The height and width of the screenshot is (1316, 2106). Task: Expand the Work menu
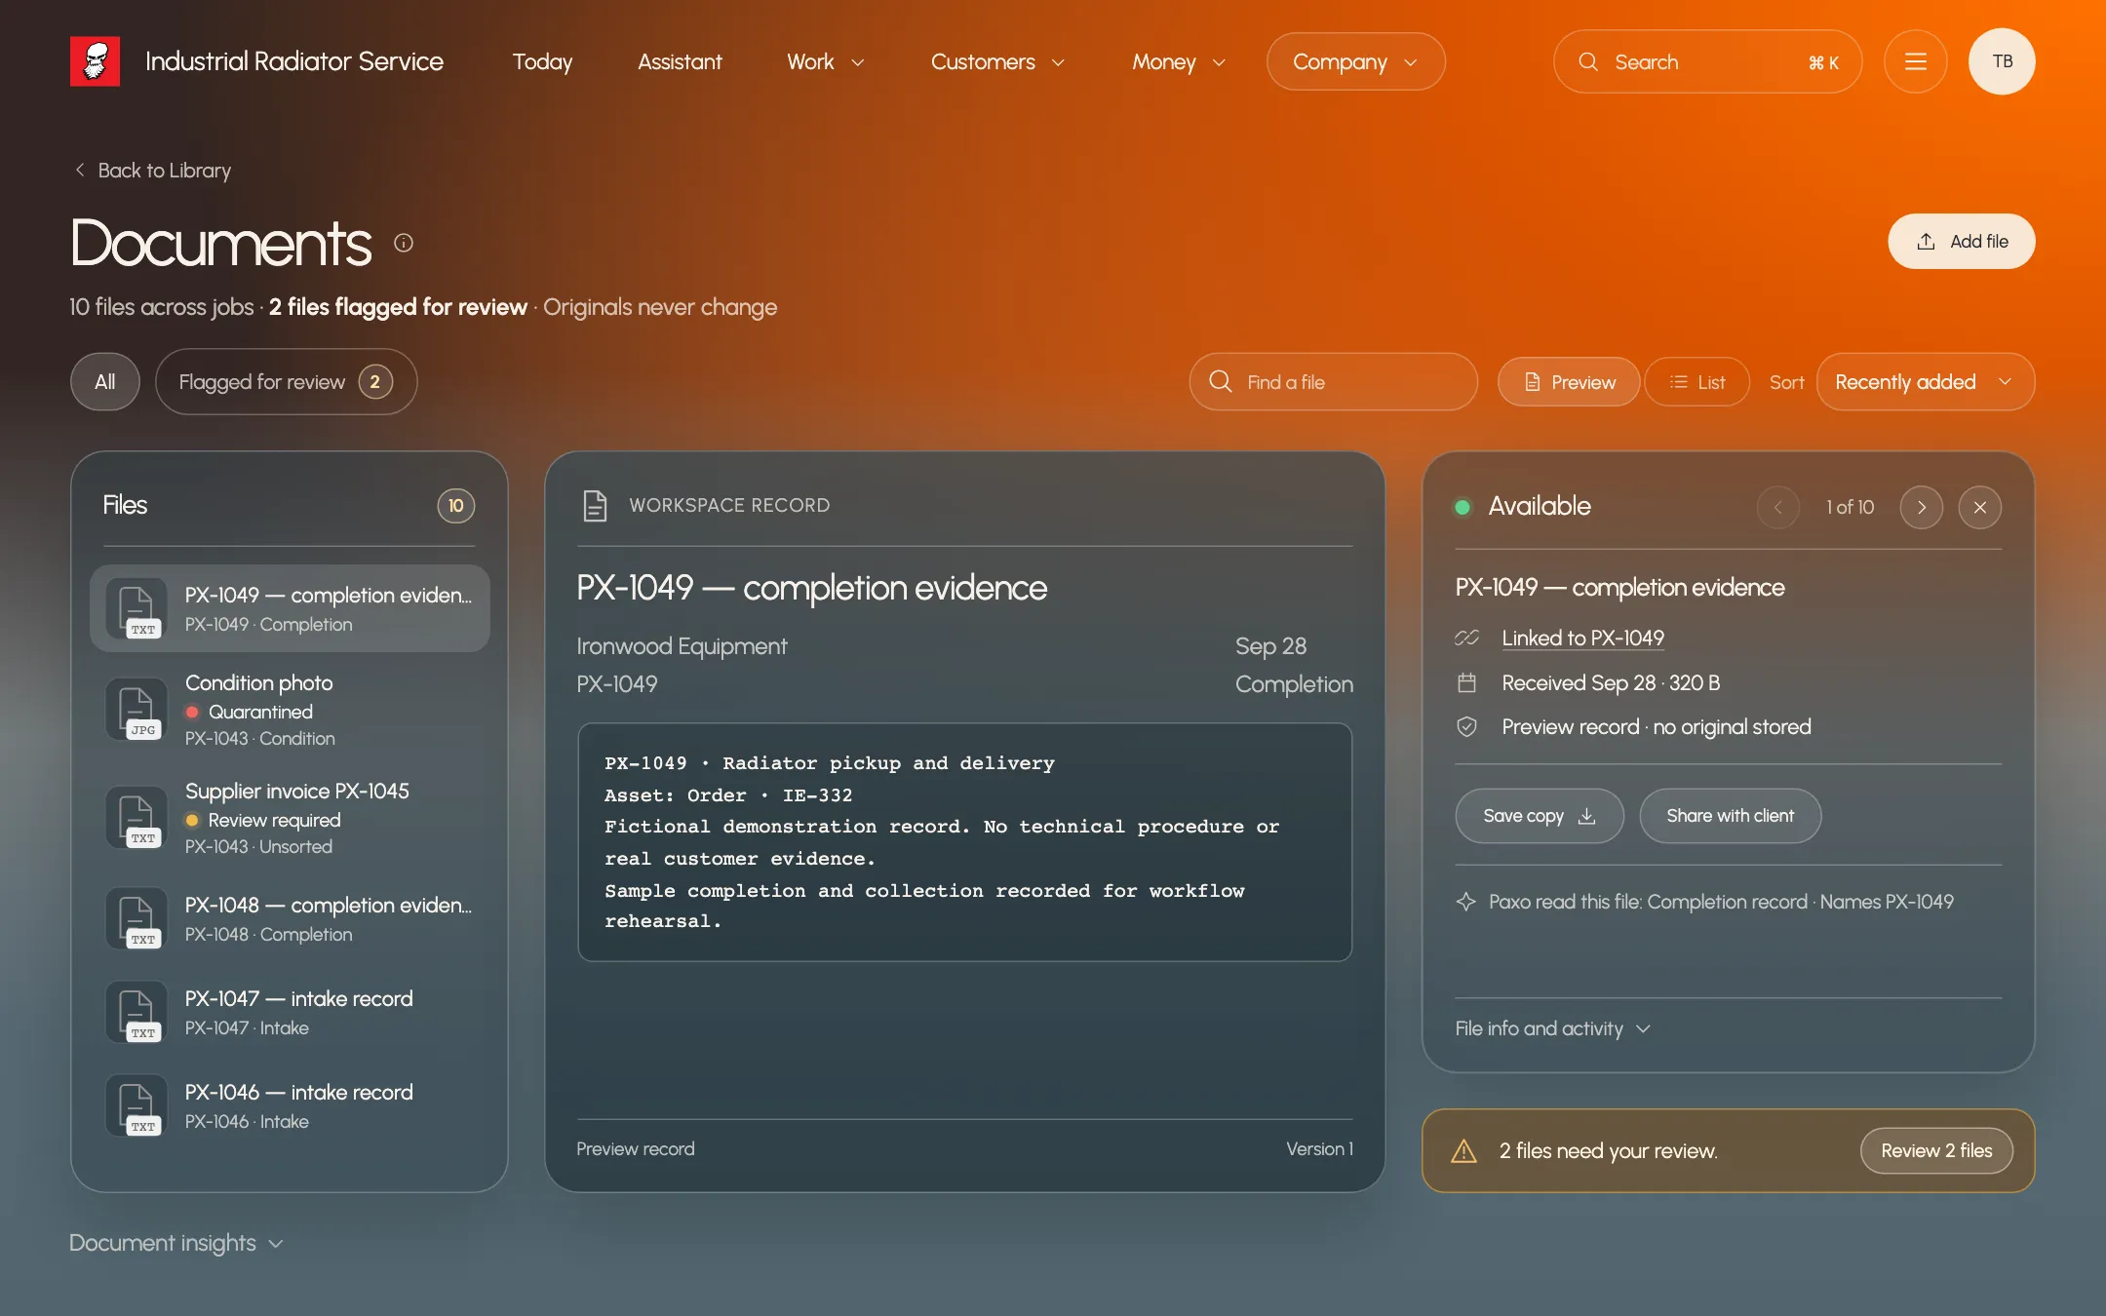pos(826,61)
